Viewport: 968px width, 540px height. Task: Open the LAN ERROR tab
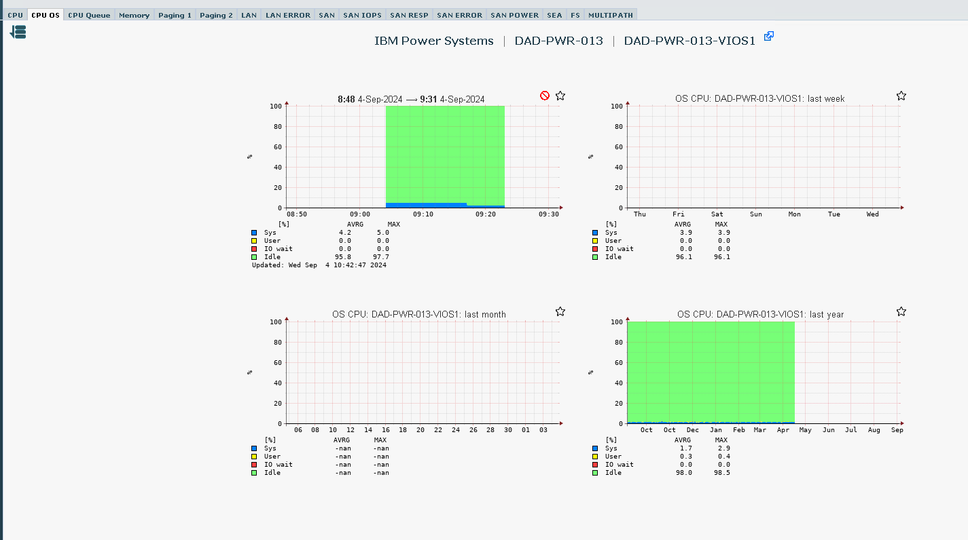click(288, 15)
